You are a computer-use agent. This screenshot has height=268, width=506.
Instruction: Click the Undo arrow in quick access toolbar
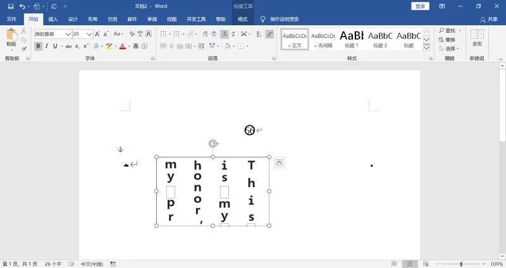(x=22, y=6)
